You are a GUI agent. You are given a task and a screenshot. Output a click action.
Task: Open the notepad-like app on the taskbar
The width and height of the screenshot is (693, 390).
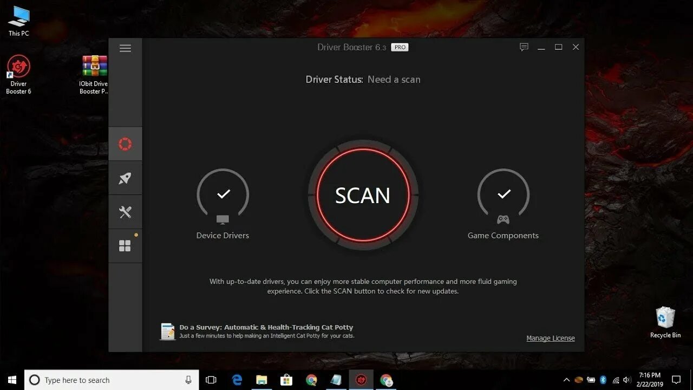click(x=336, y=380)
